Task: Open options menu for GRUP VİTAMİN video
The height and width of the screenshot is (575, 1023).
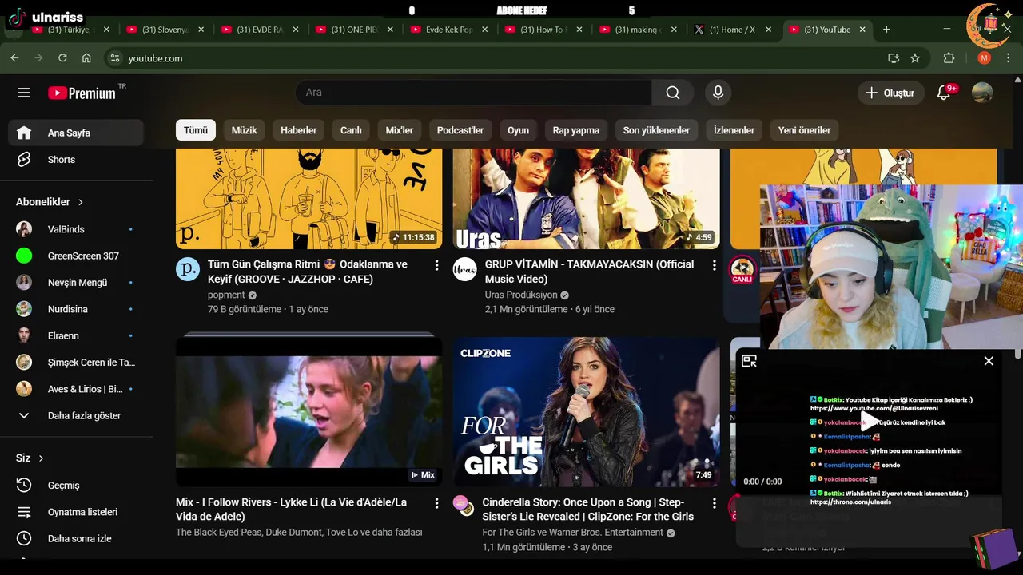Action: tap(715, 265)
